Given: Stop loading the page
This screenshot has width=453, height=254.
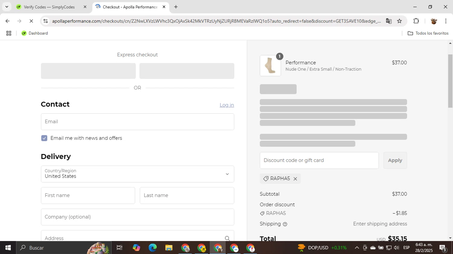Looking at the screenshot, I should [x=31, y=21].
